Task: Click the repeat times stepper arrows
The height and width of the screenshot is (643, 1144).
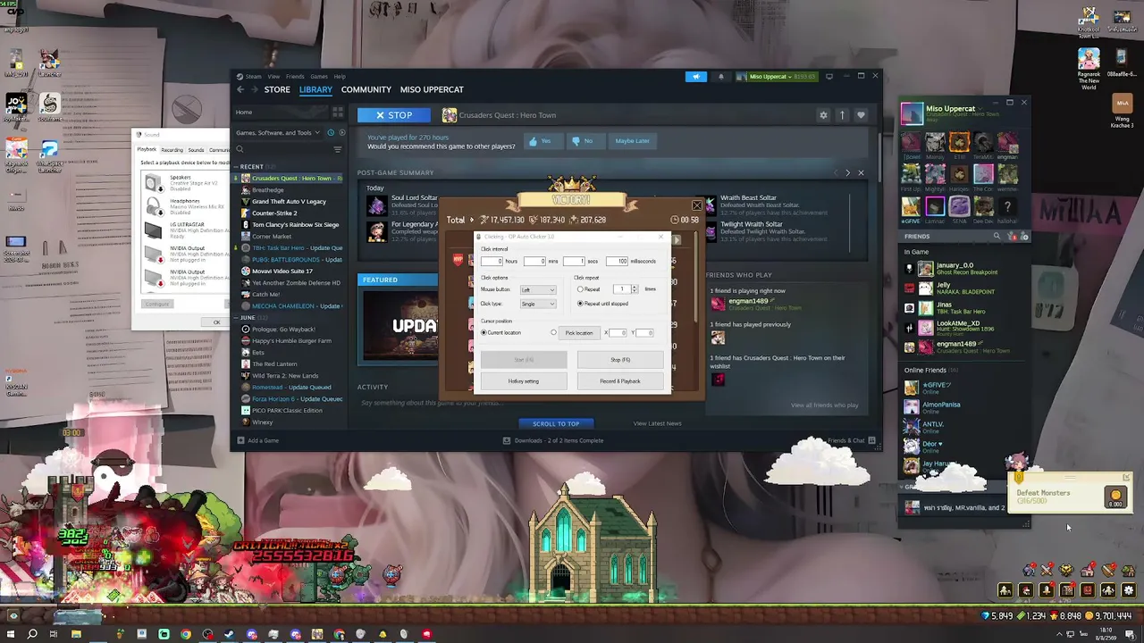Action: pyautogui.click(x=635, y=289)
